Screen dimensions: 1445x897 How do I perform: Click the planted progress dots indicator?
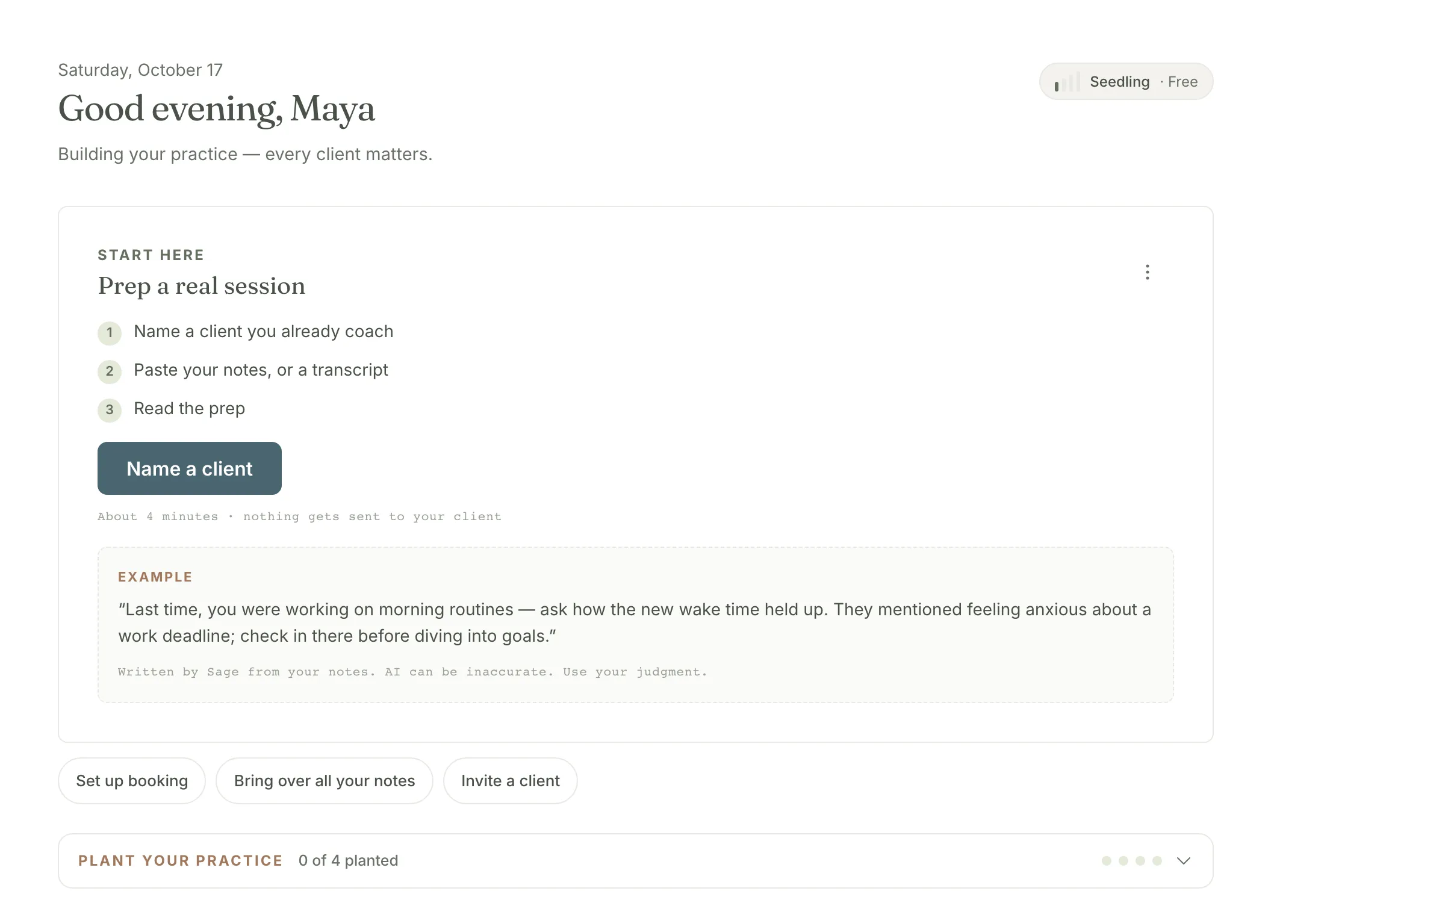point(1132,861)
